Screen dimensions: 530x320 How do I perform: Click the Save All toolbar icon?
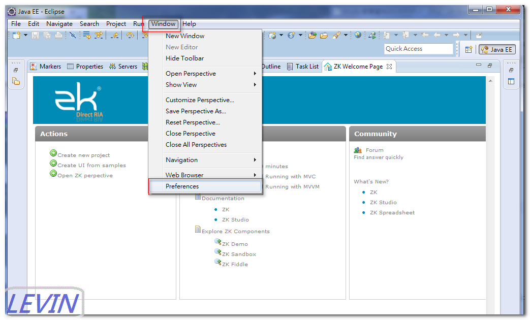point(47,35)
